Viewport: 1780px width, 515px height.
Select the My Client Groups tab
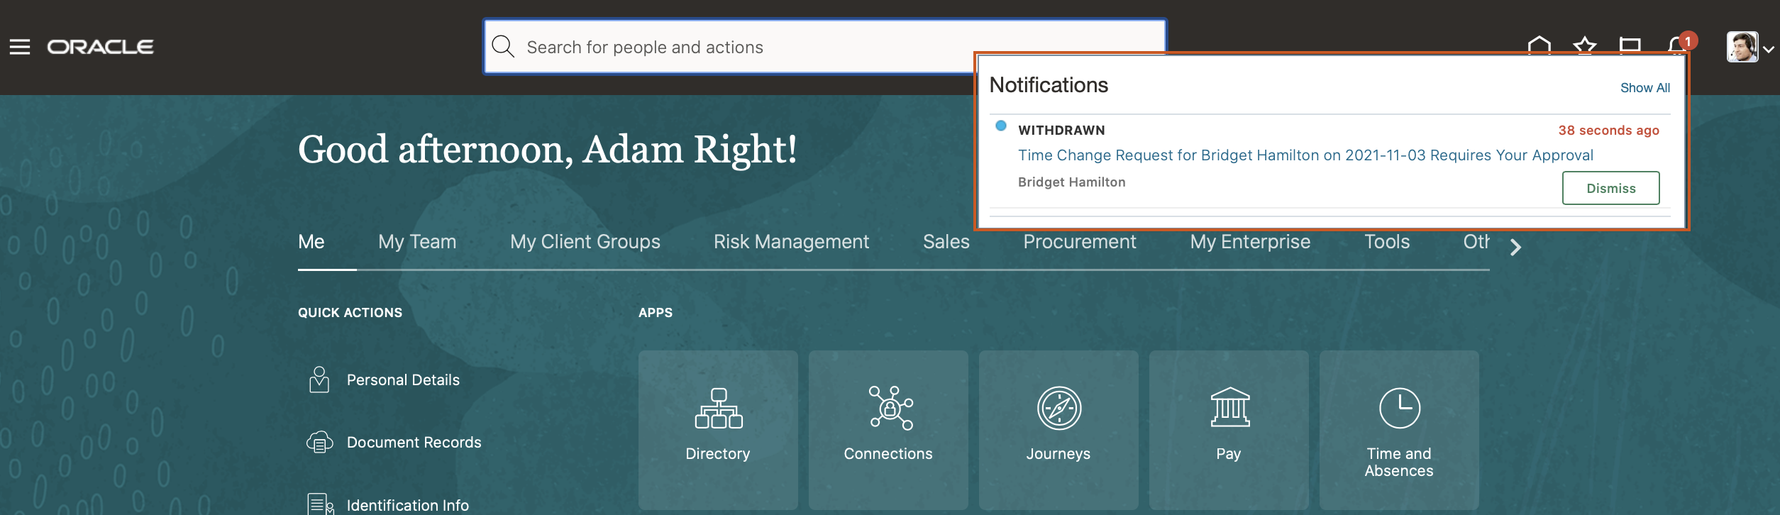(585, 242)
